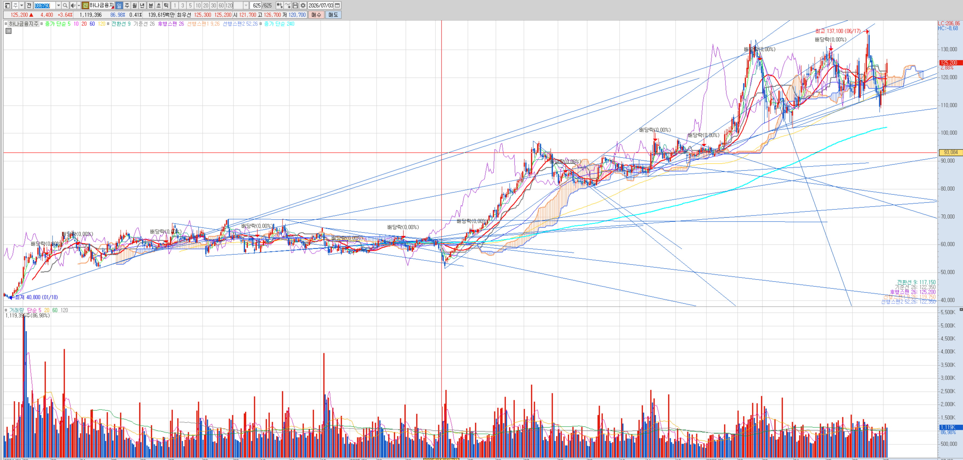Close volume pane with small x icon
This screenshot has height=460, width=963.
961,310
